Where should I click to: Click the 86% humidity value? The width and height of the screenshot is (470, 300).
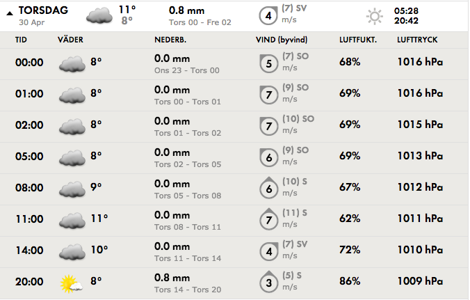click(350, 281)
